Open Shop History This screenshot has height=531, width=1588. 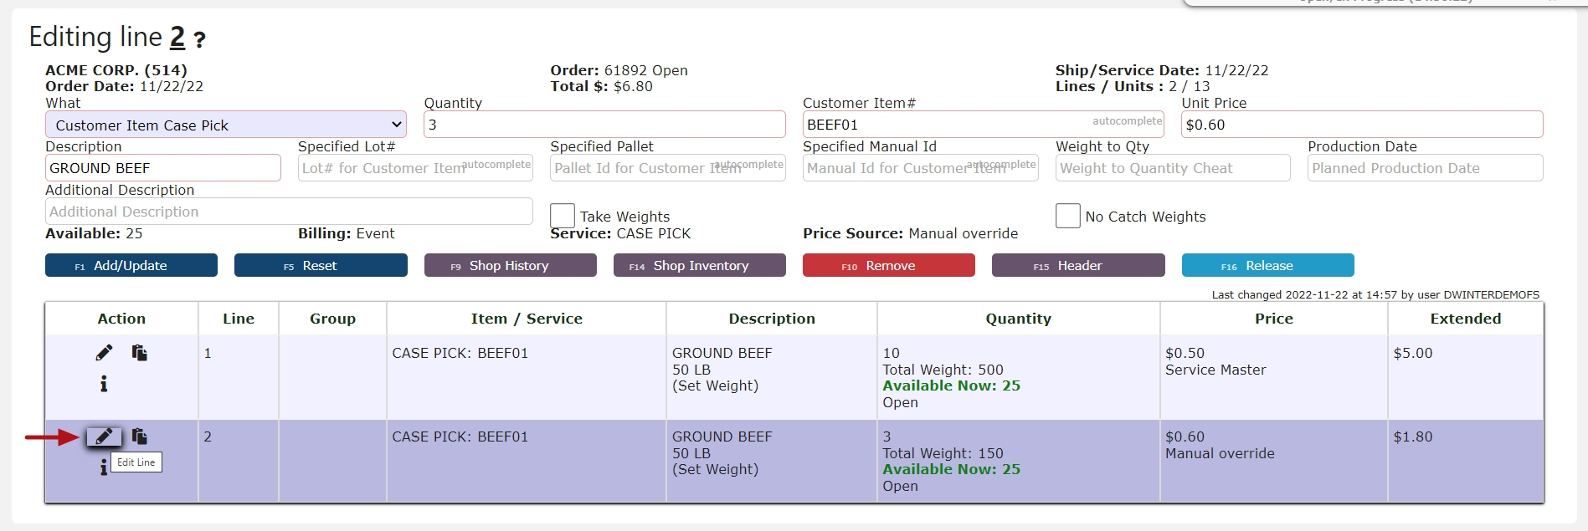point(510,266)
